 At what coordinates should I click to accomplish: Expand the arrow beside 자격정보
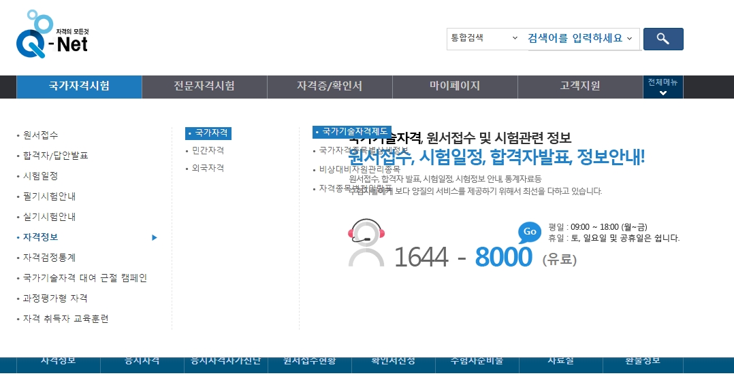[155, 237]
